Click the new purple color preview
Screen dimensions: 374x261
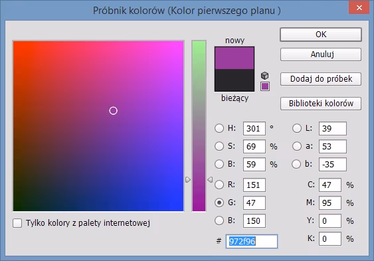click(x=234, y=58)
